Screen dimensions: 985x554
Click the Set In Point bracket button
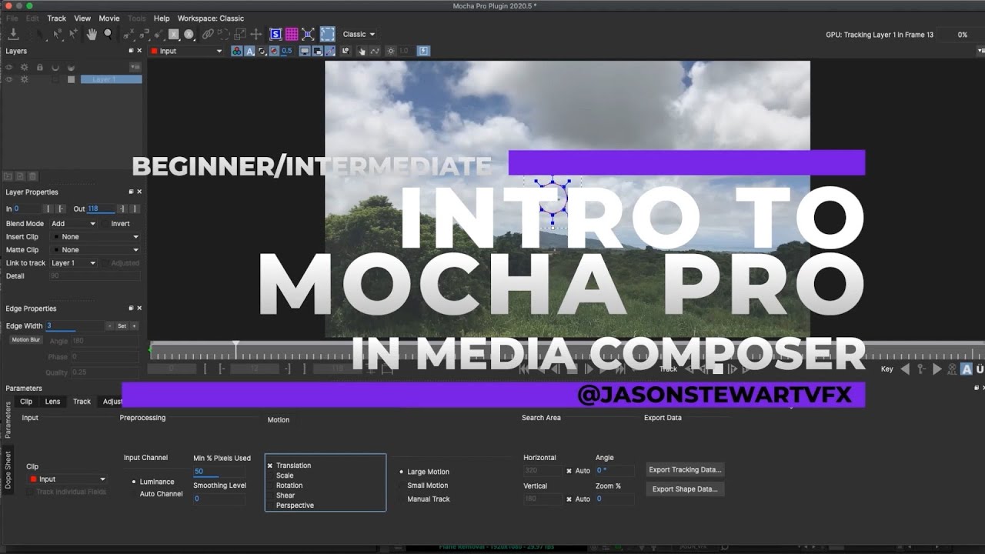pos(48,209)
